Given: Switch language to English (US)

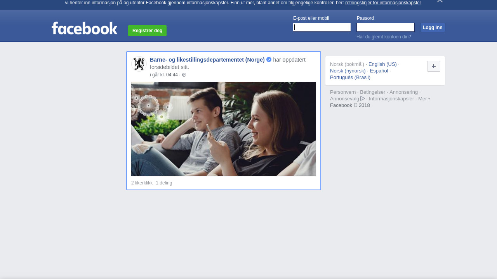Looking at the screenshot, I should (382, 64).
